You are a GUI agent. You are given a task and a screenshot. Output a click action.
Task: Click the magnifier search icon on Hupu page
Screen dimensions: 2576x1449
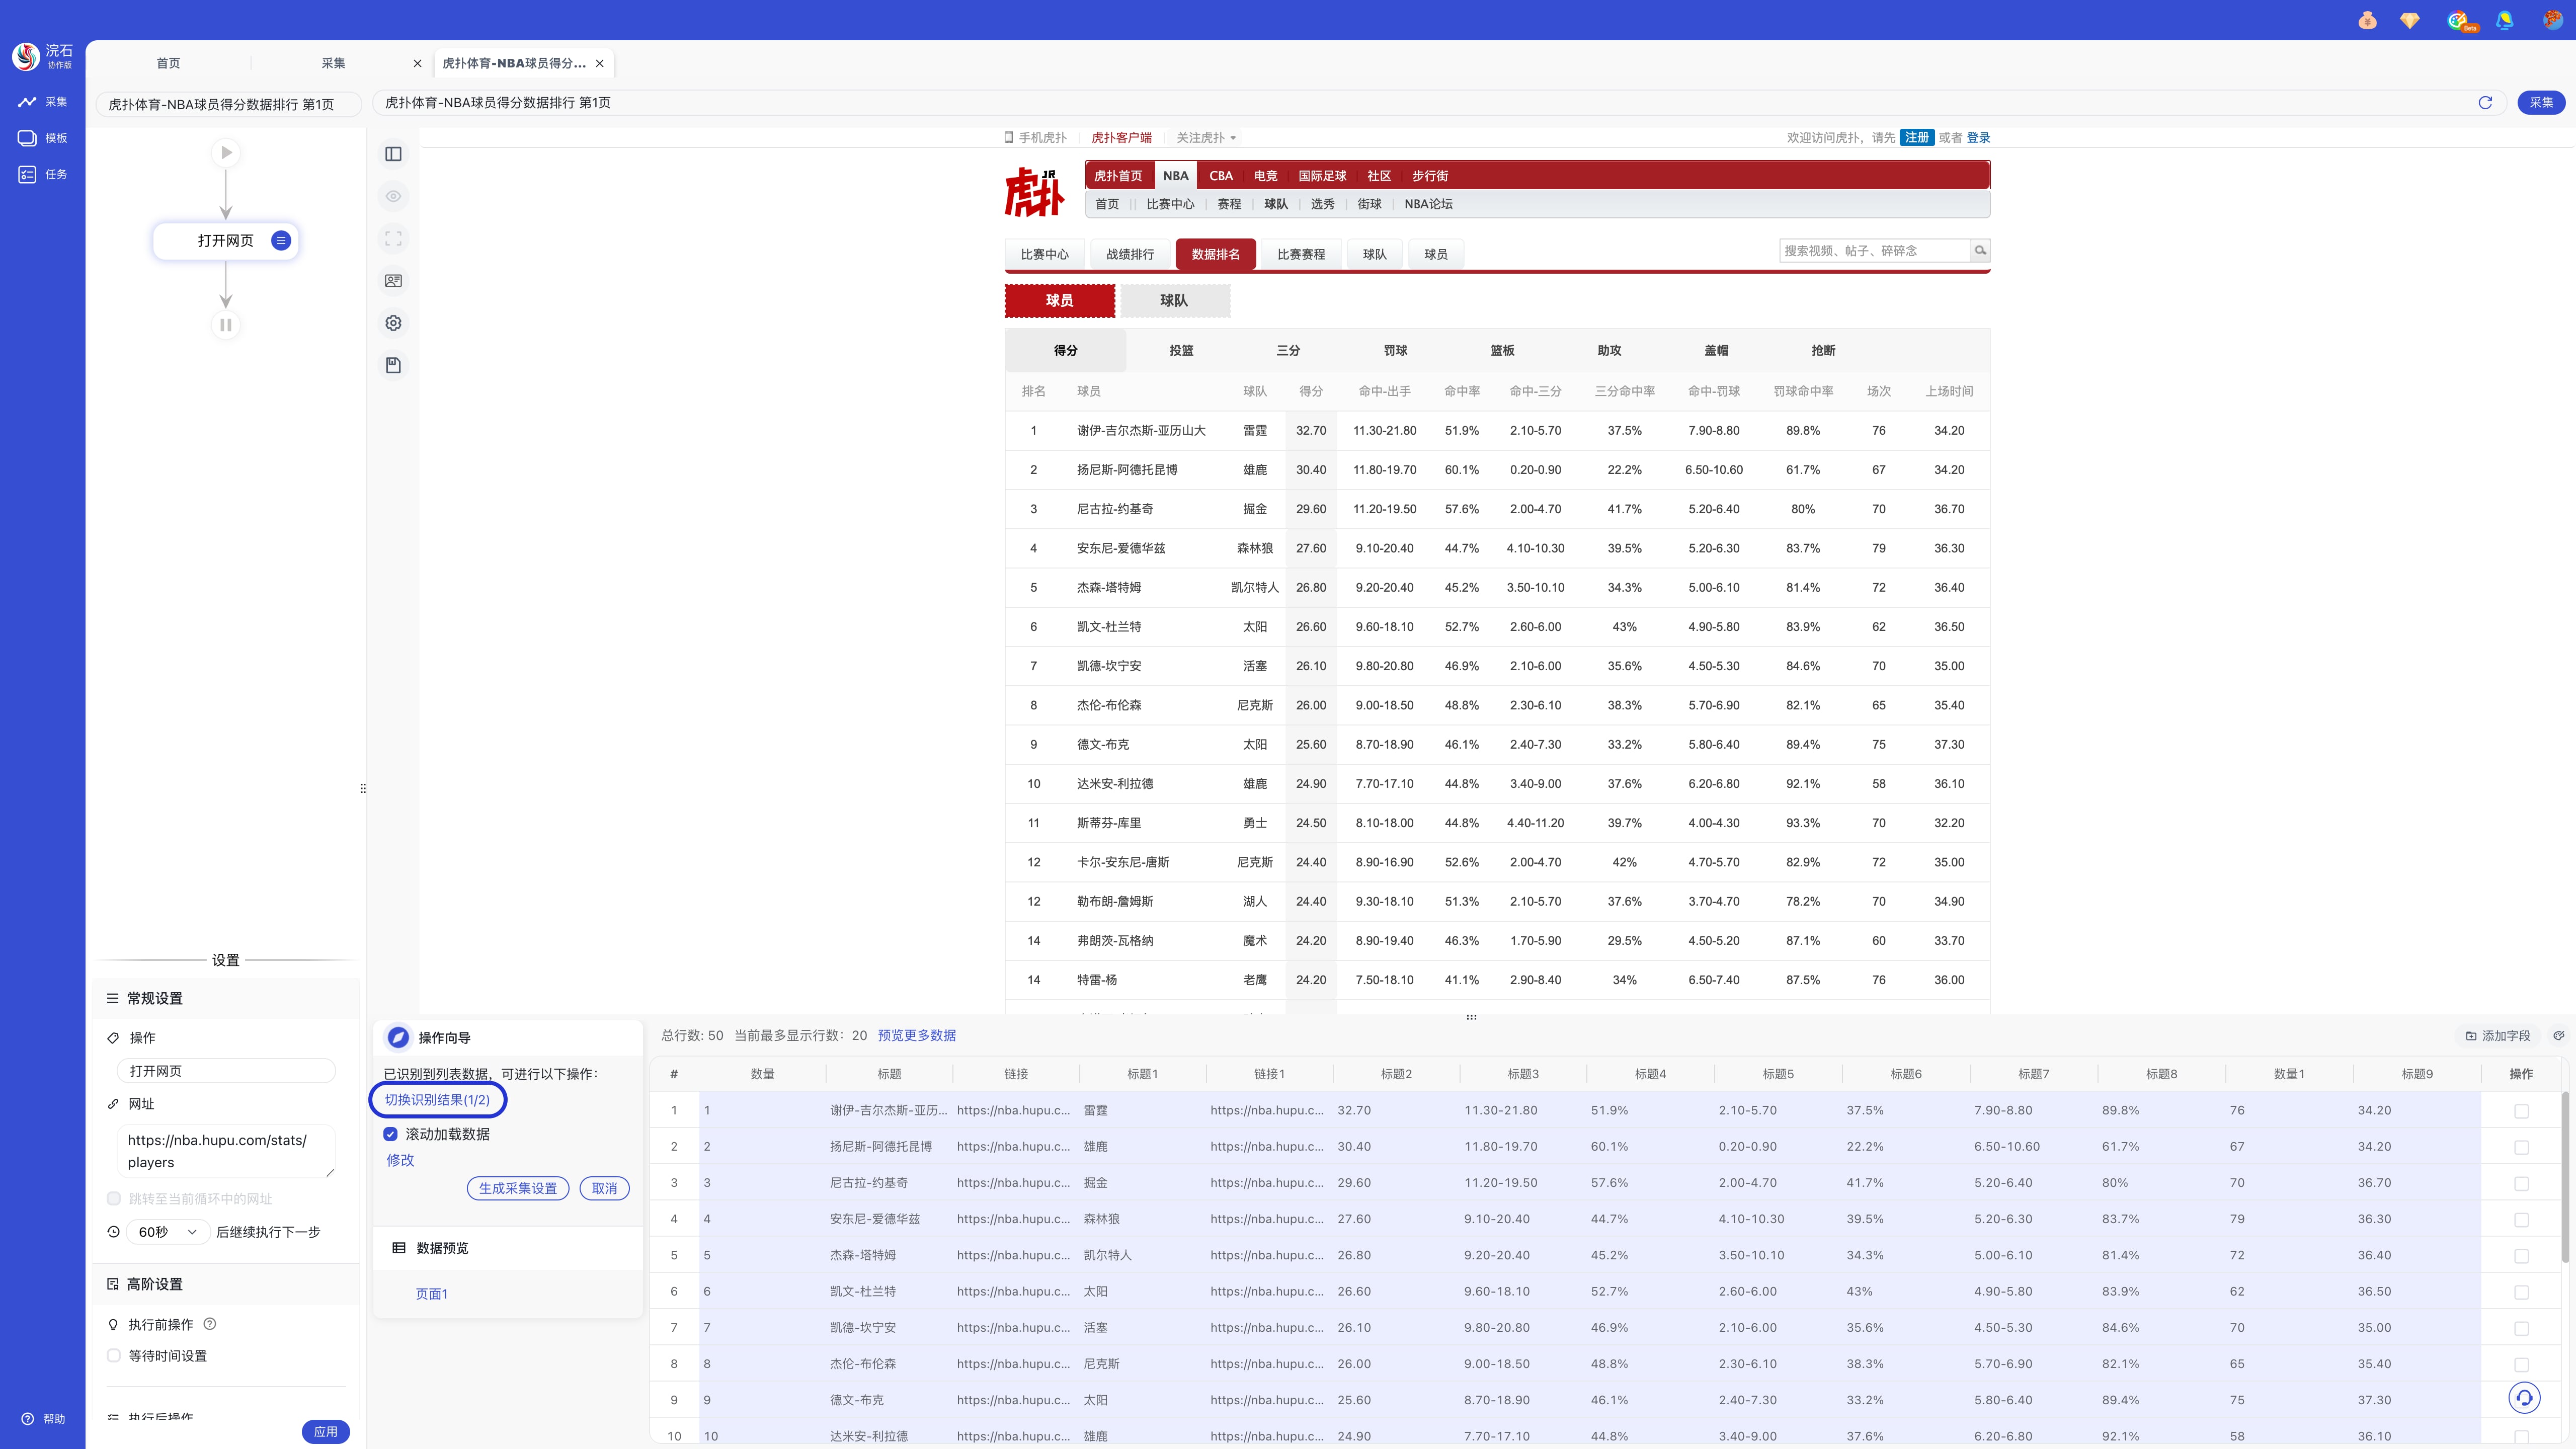pyautogui.click(x=1980, y=250)
